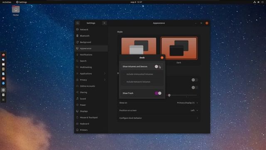This screenshot has height=150, width=266.
Task: Open Rhythmbox from the dock
Action: [3, 69]
